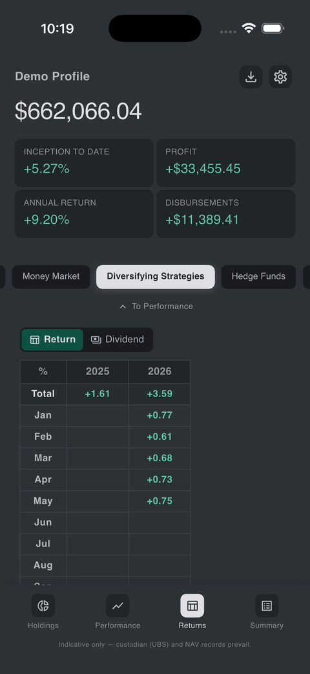Screen dimensions: 310x674
Task: Select the Jun row label
Action: [43, 523]
